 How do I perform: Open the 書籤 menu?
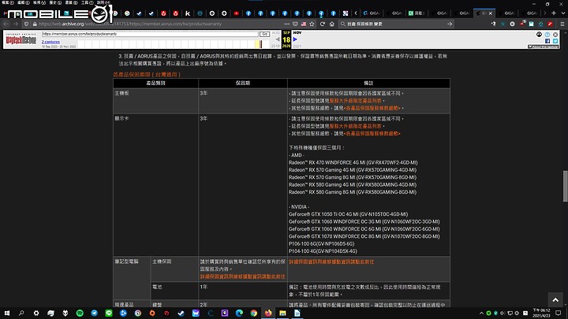(x=71, y=2)
